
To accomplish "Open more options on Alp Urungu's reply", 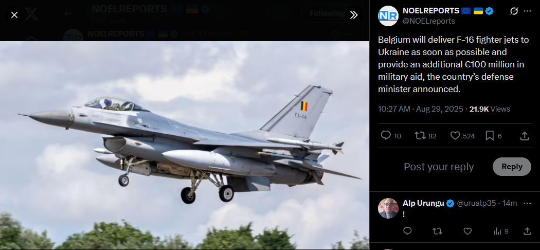I will 527,204.
